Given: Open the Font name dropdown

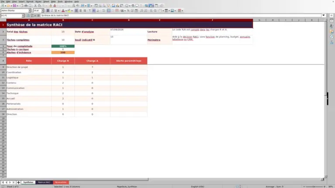Looking at the screenshot, I should pyautogui.click(x=30, y=10).
